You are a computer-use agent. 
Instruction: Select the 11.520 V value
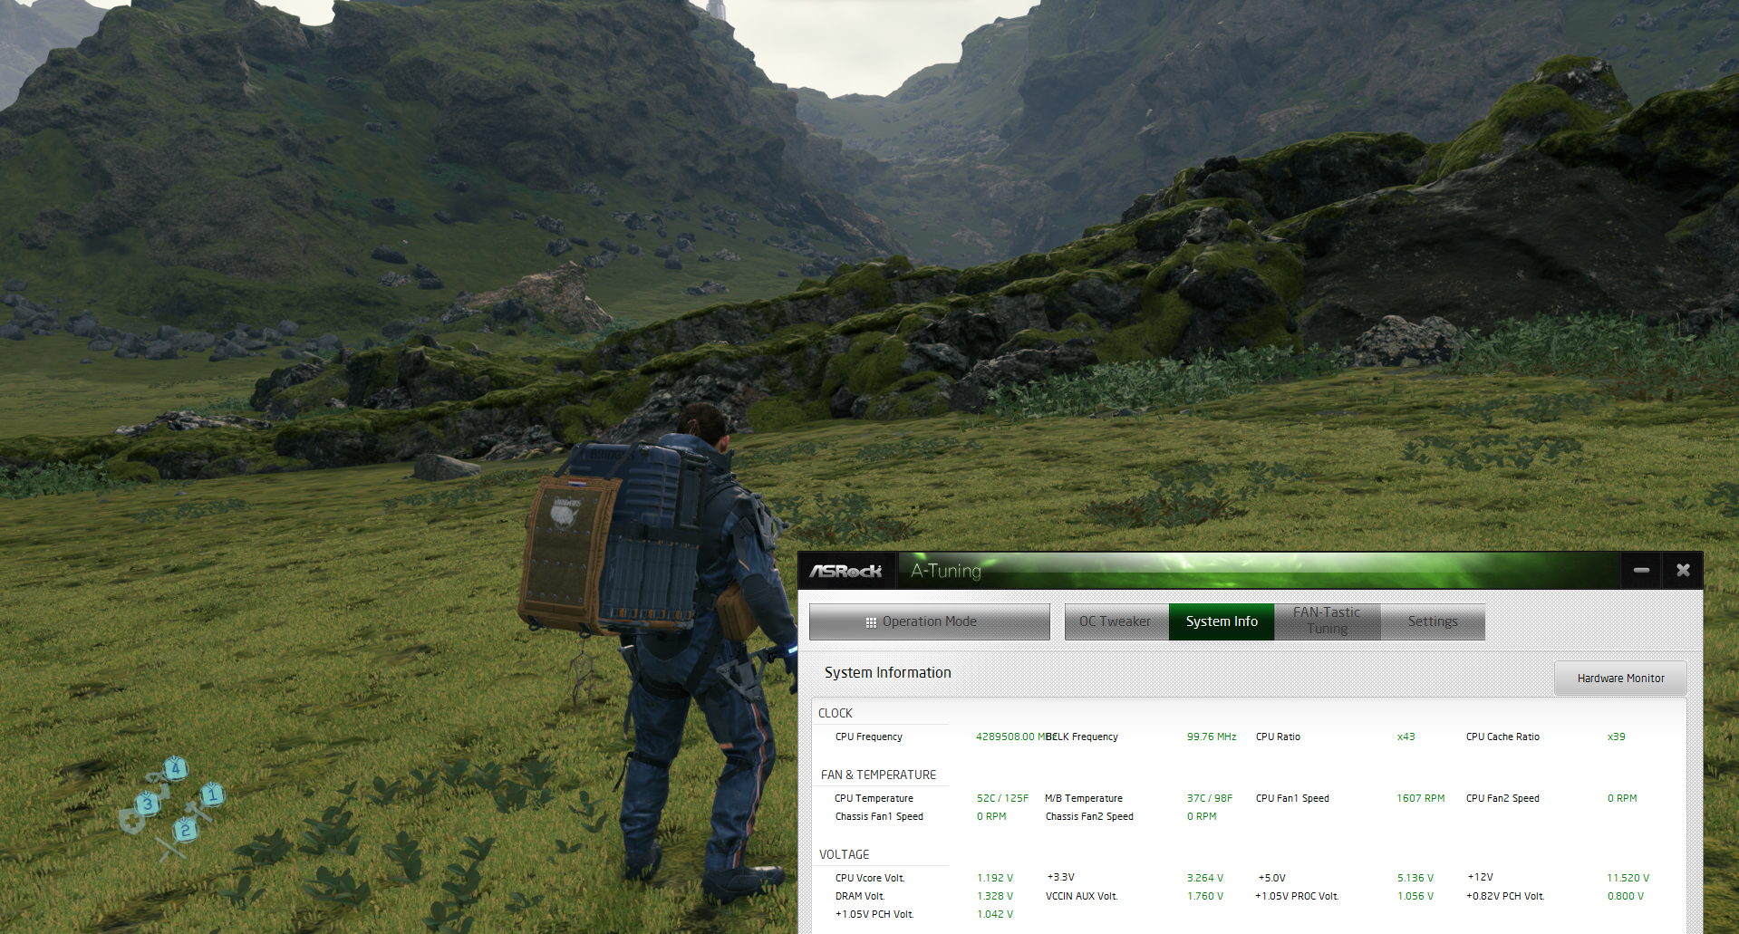(x=1628, y=878)
